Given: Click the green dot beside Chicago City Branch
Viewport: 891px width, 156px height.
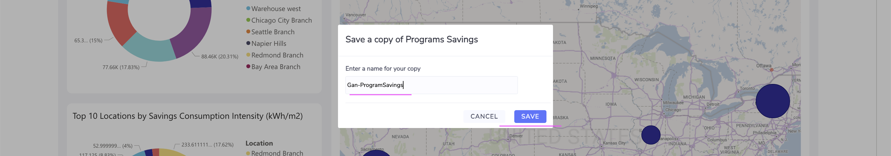Looking at the screenshot, I should coord(248,20).
